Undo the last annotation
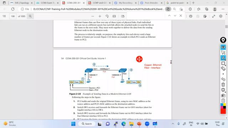The width and height of the screenshot is (228, 128). (223, 79)
